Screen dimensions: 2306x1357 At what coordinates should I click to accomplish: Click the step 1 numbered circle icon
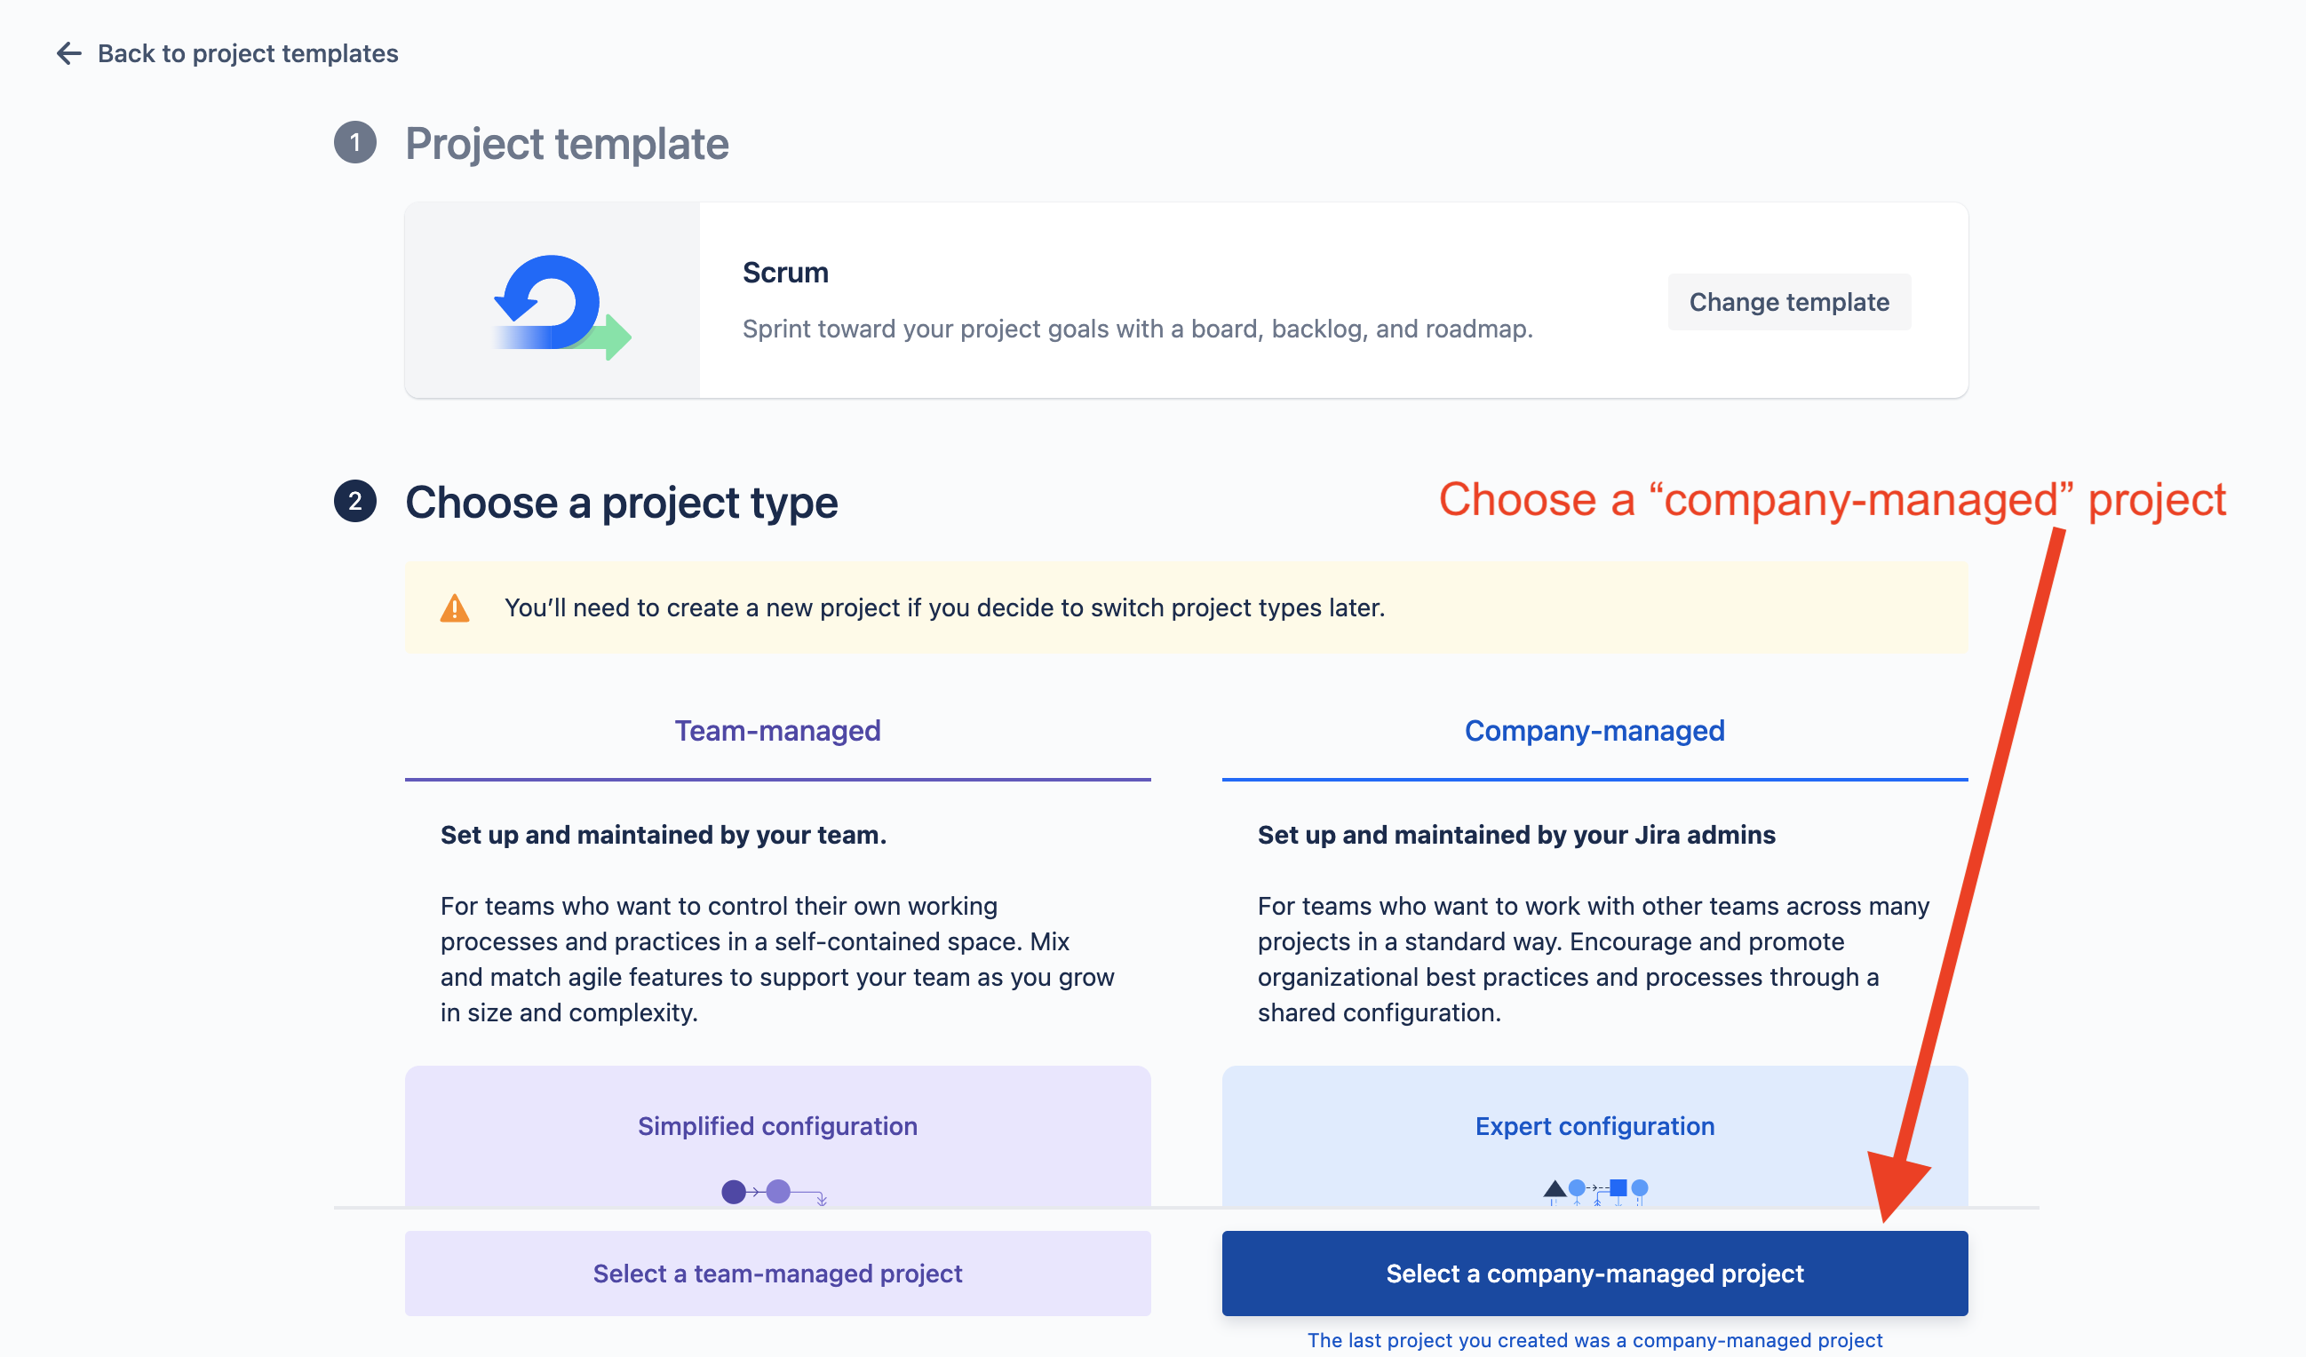[x=354, y=144]
